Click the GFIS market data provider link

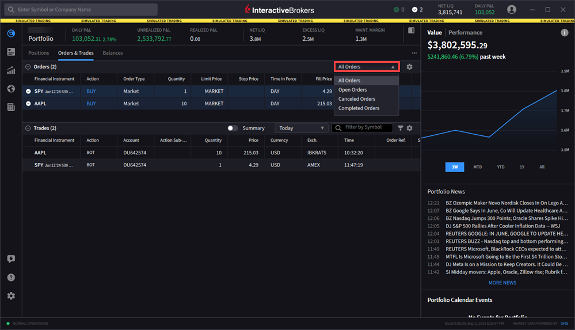click(x=564, y=324)
